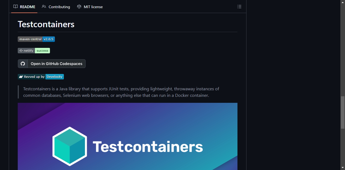345x170 pixels.
Task: Follow the blue Develocity badge link
Action: click(x=55, y=77)
